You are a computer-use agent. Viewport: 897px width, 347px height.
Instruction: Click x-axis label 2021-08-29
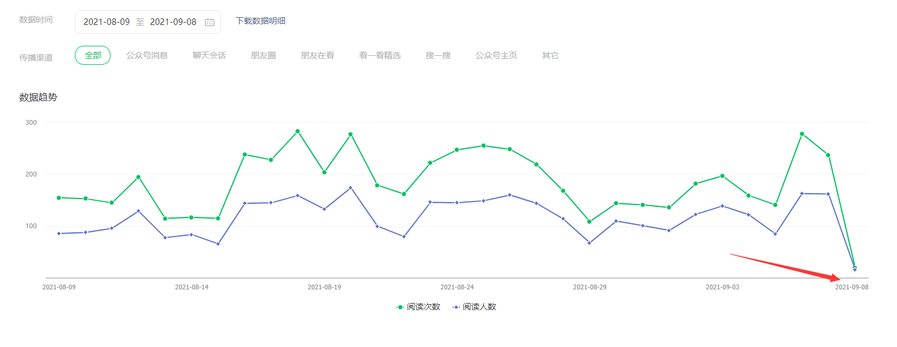click(590, 287)
